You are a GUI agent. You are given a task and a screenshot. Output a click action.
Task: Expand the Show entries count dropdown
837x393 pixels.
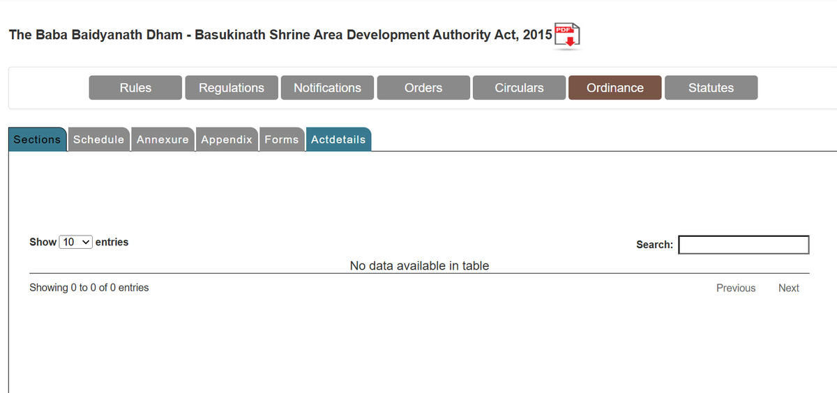[x=76, y=242]
